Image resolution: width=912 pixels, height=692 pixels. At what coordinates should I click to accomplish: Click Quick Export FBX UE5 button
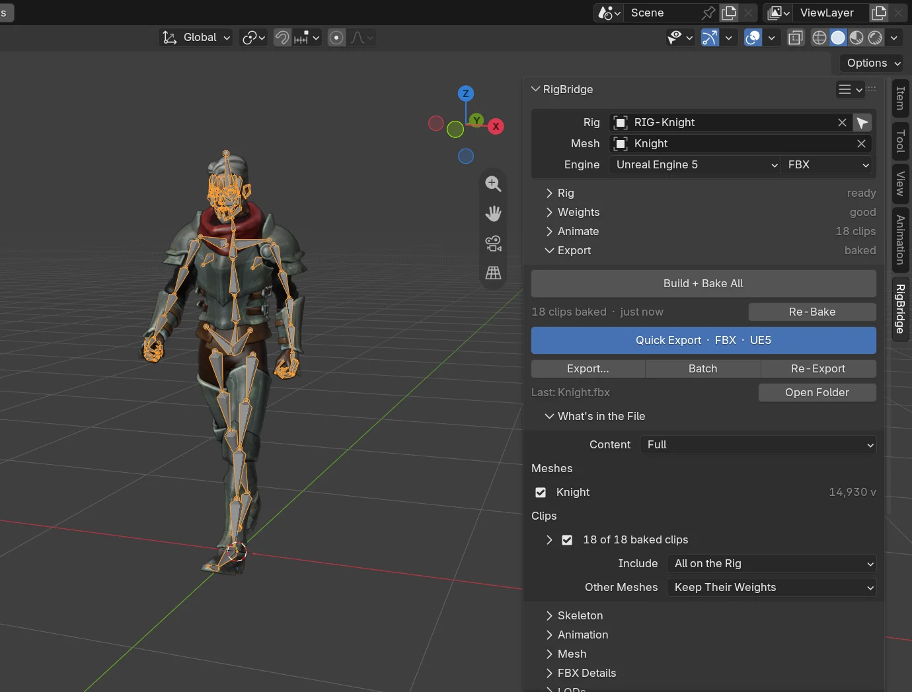click(704, 340)
